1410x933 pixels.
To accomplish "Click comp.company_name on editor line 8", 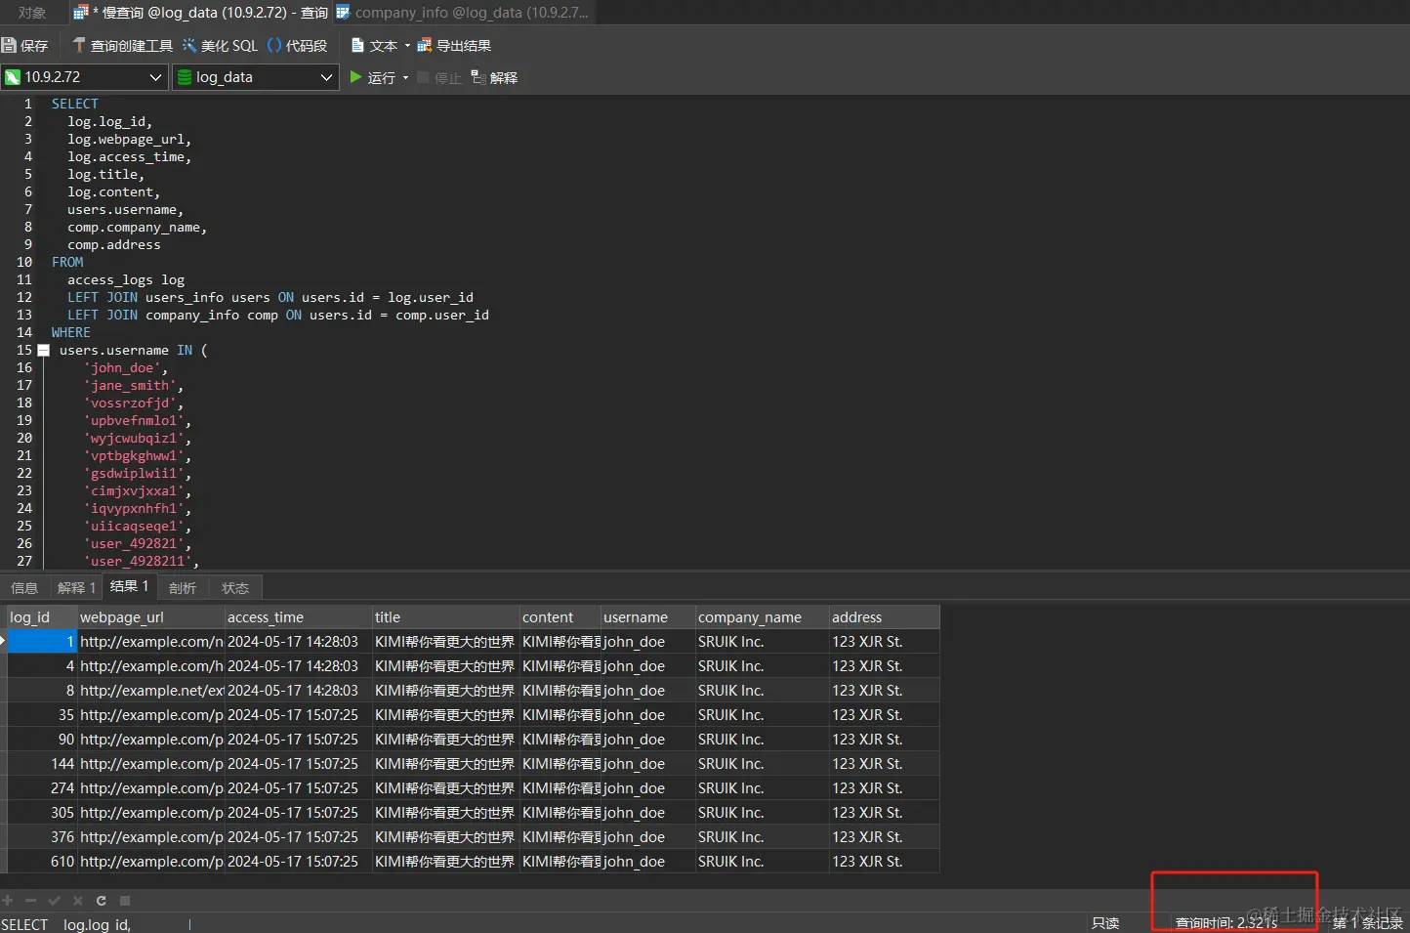I will pos(134,228).
